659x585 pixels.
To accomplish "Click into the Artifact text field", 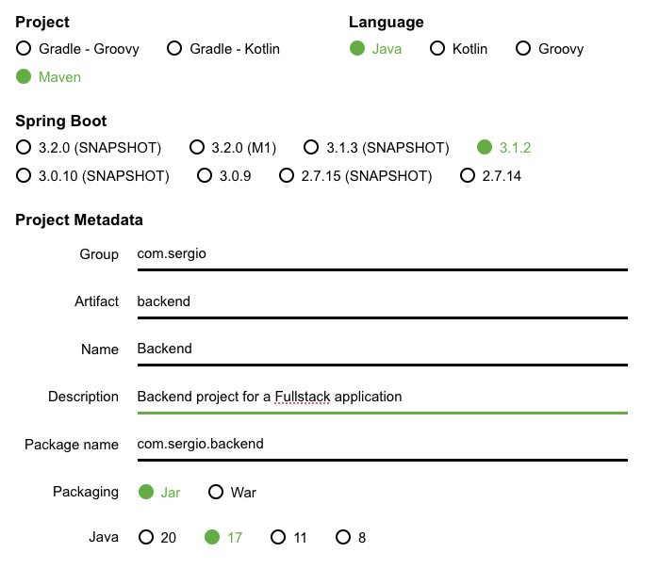I will (x=383, y=303).
